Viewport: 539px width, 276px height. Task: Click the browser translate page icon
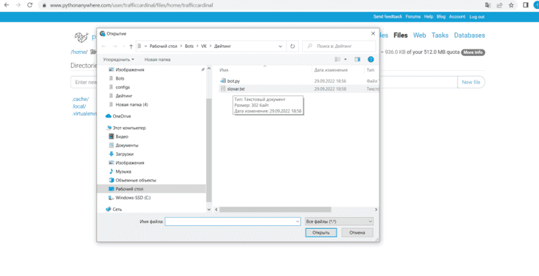(488, 5)
